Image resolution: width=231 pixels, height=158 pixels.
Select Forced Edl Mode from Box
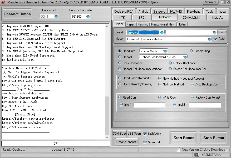[170, 69]
